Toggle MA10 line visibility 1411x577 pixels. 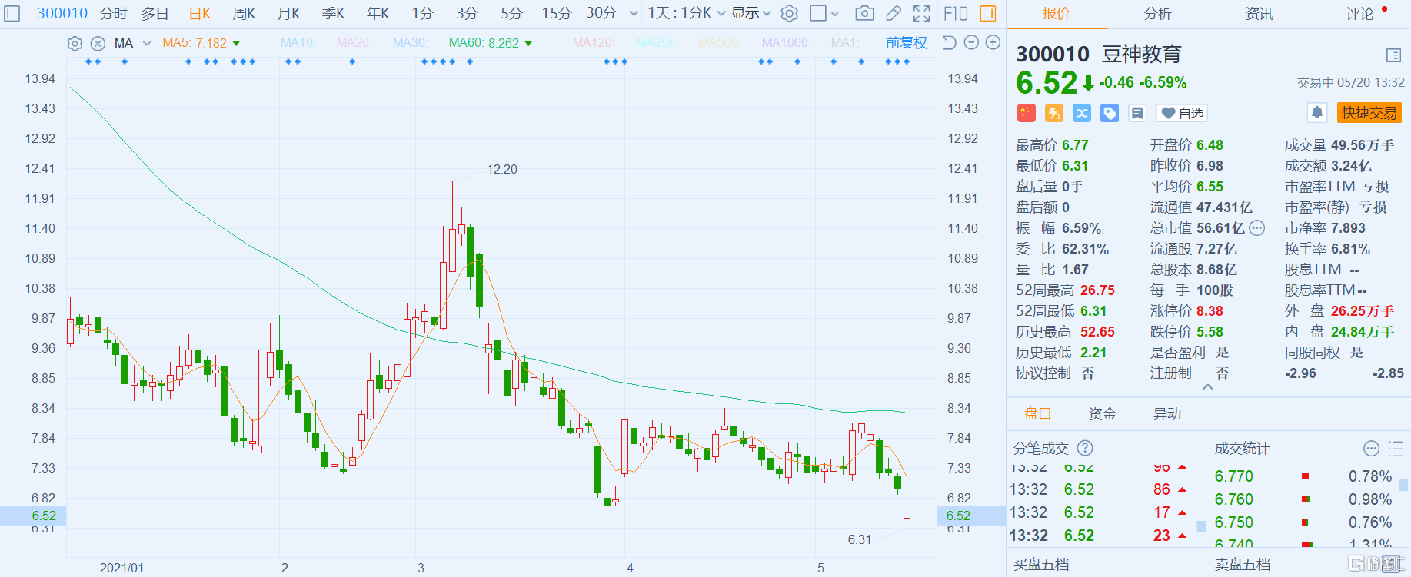point(298,43)
